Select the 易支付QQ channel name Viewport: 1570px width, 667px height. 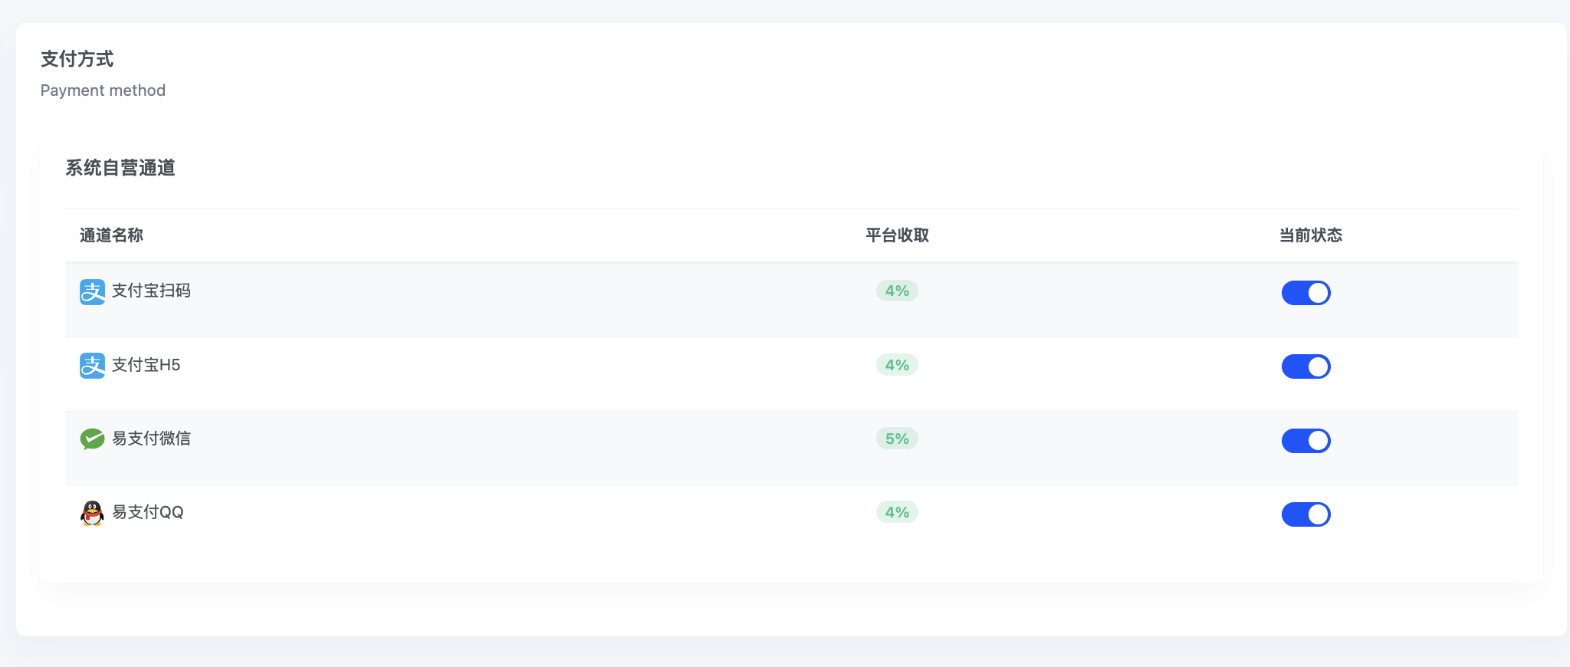coord(148,512)
